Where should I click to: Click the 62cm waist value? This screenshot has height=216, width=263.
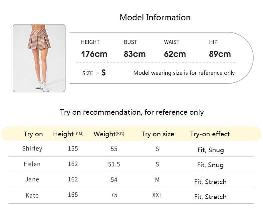(x=175, y=54)
